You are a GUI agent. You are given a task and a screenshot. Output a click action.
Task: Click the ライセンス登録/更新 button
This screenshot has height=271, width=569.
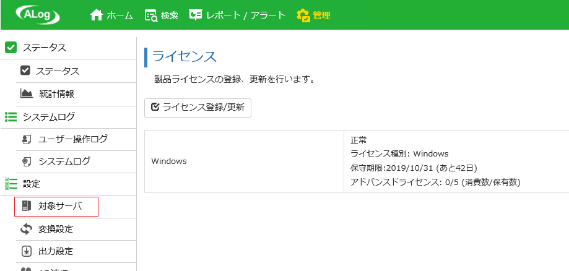click(x=198, y=108)
